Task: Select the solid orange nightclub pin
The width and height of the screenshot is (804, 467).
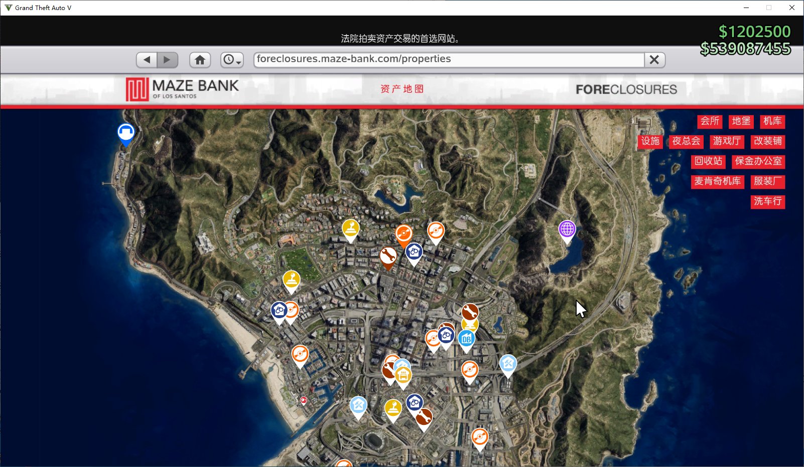Action: [404, 235]
